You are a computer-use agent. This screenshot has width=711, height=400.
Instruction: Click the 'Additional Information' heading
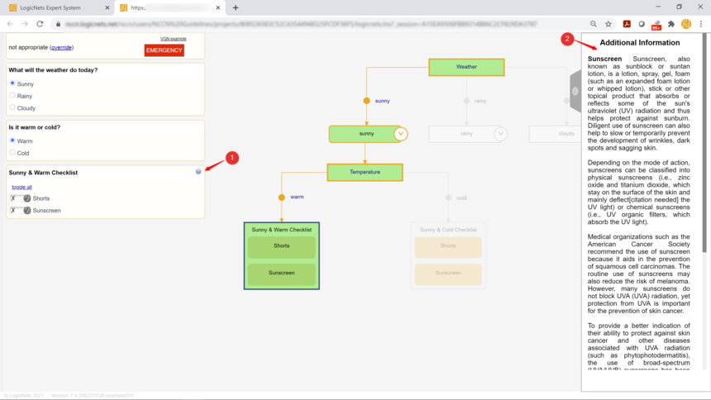coord(639,43)
